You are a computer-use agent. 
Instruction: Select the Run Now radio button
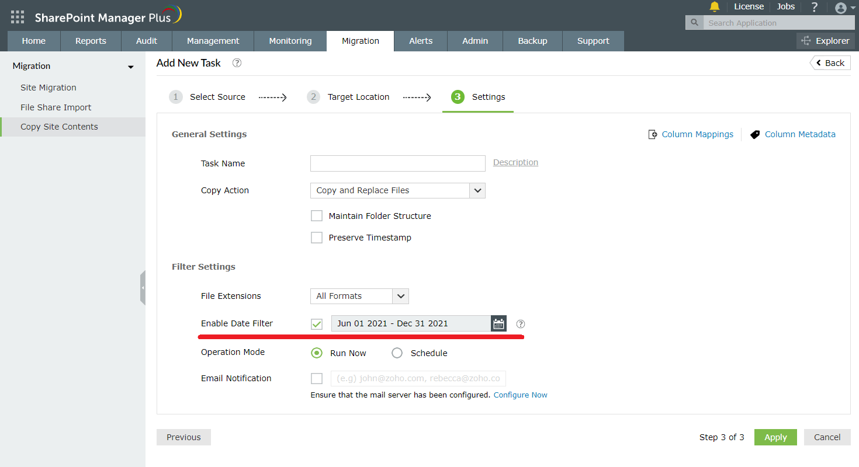317,353
